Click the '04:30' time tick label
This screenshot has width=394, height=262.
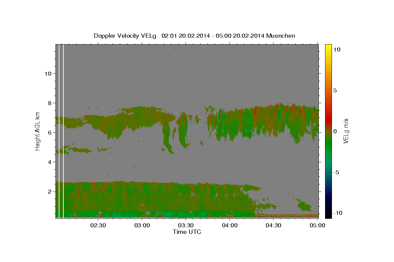(x=274, y=225)
